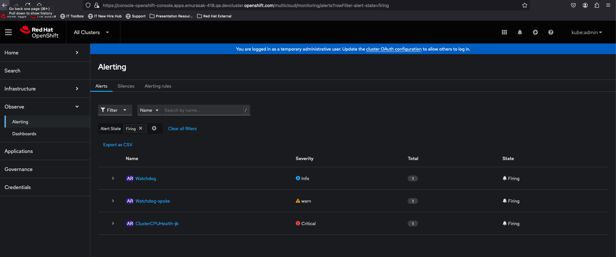Click the blue Info severity icon
The height and width of the screenshot is (257, 616).
tap(298, 178)
